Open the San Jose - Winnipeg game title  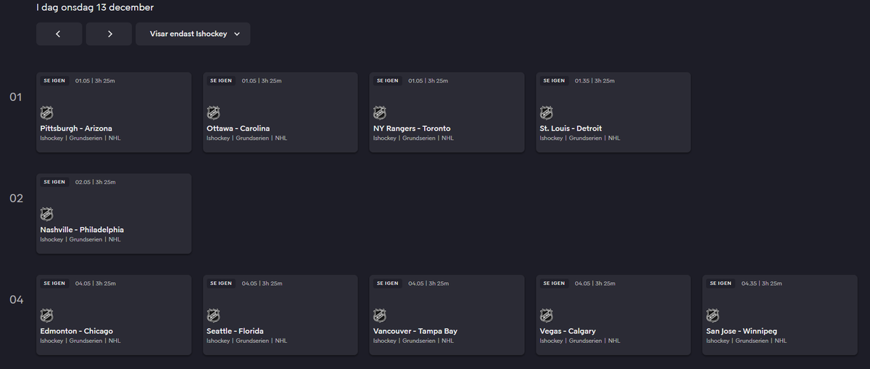coord(742,331)
